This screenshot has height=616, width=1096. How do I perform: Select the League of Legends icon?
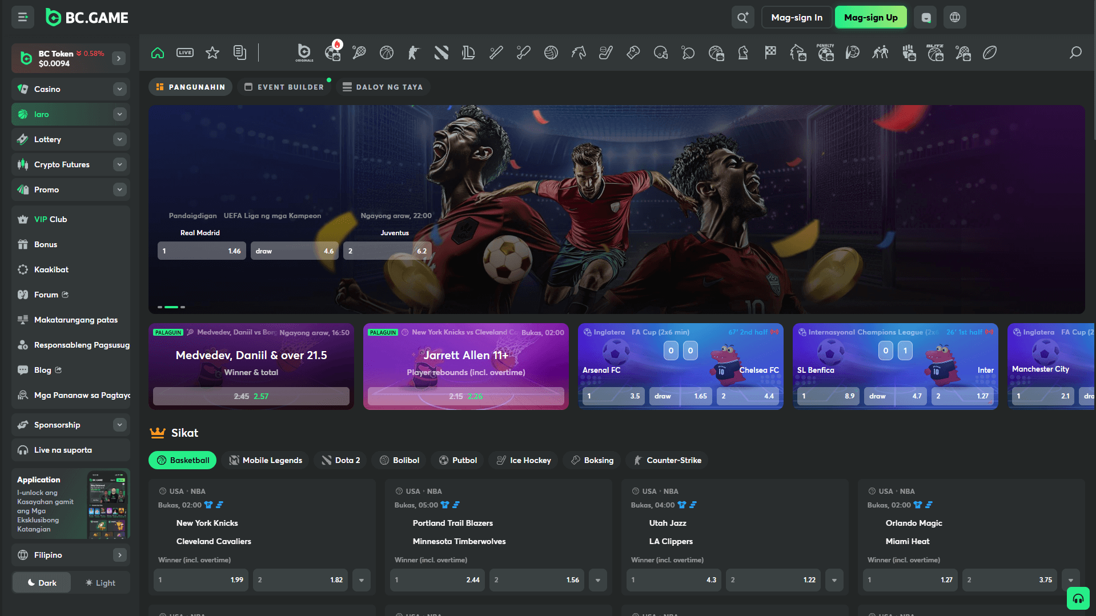tap(469, 53)
